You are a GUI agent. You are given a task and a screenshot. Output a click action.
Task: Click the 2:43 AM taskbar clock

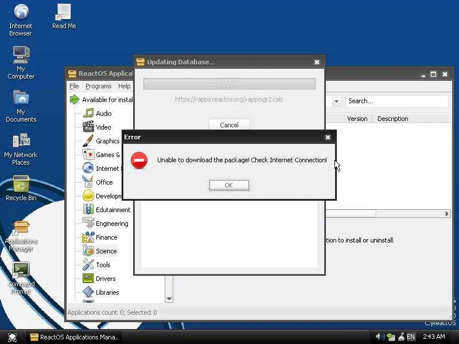point(434,337)
